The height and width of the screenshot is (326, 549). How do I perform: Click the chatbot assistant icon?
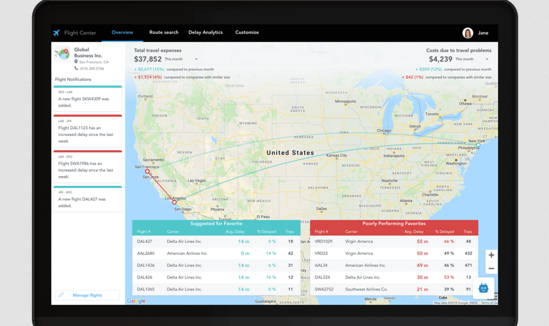(x=483, y=288)
